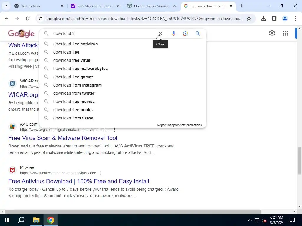Click the vertical page scrollbar thumb
This screenshot has width=302, height=226.
point(299,160)
